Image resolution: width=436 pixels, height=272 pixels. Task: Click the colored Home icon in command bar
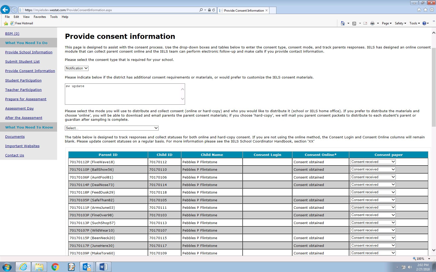(343, 23)
